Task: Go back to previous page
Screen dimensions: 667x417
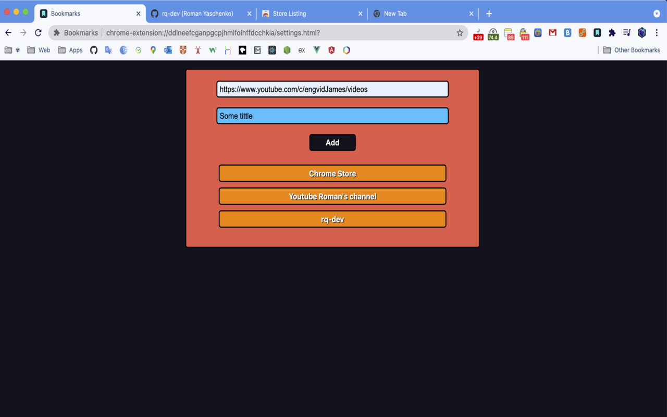Action: point(8,33)
